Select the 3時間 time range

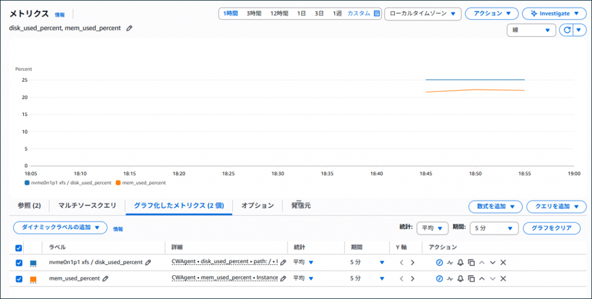pyautogui.click(x=254, y=13)
